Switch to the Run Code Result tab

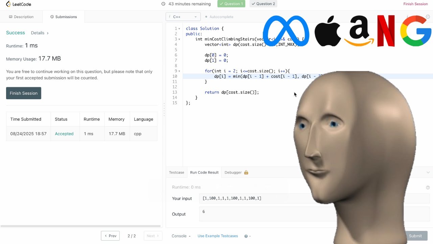204,172
